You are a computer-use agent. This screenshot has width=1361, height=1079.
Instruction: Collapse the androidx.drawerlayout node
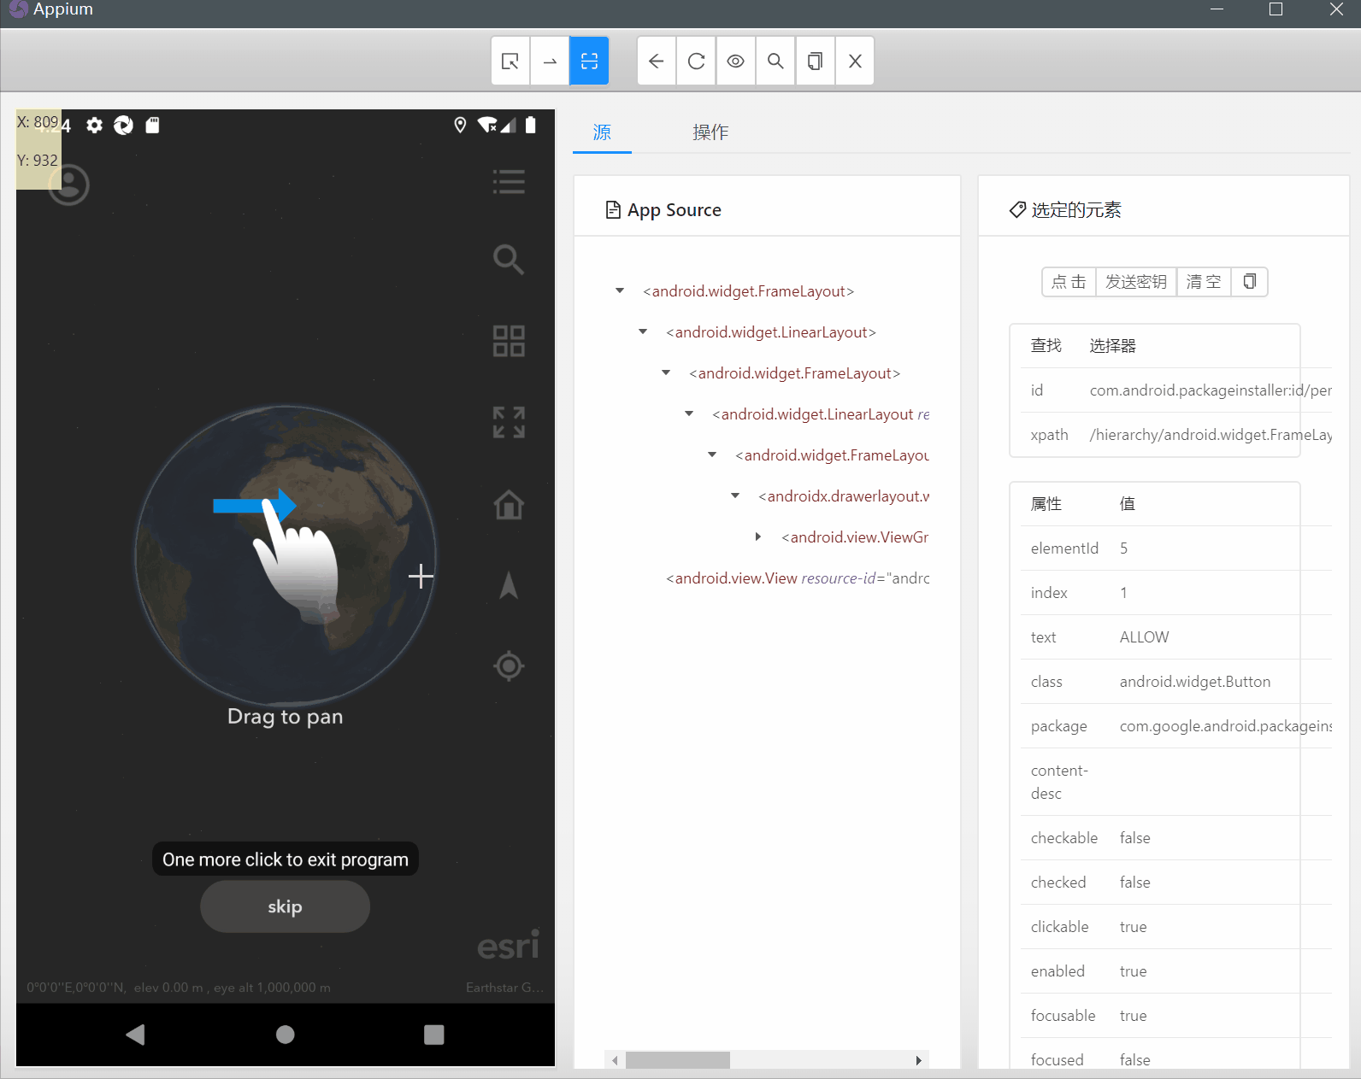(x=735, y=496)
